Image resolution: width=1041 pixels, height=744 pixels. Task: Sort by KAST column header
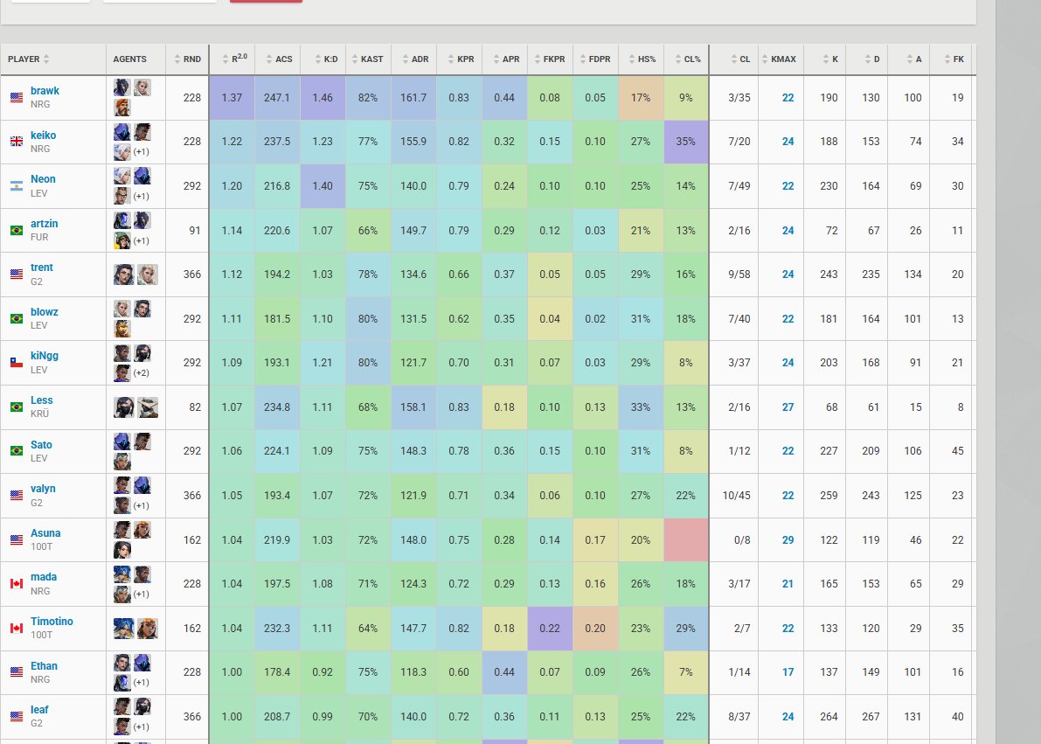tap(369, 59)
